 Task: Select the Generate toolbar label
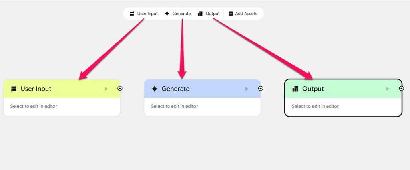(182, 14)
